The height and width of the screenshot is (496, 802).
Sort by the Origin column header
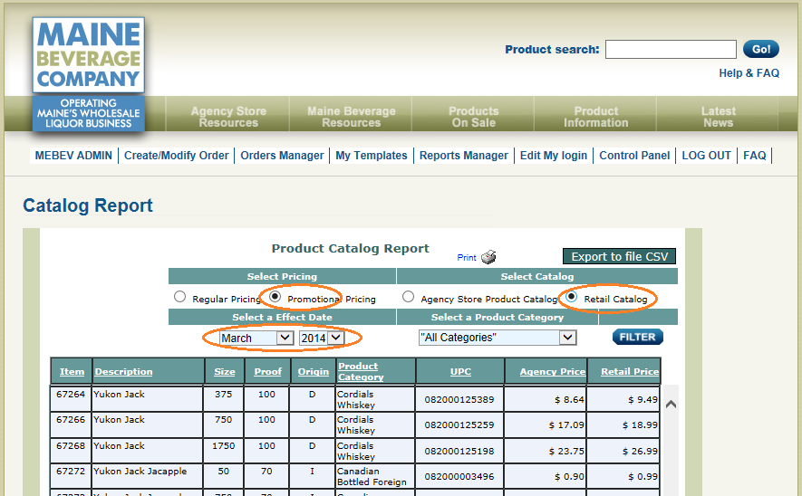[314, 371]
